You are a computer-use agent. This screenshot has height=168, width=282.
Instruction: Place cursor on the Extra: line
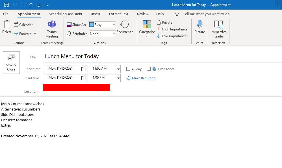point(6,125)
